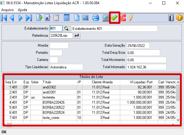
Task: Click the exit door icon
Action: (x=171, y=18)
